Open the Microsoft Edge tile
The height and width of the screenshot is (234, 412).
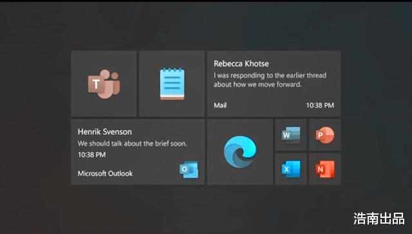click(x=240, y=152)
